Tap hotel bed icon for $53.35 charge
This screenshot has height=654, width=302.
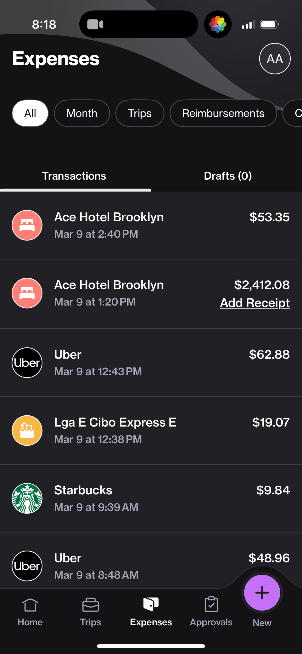tap(27, 225)
